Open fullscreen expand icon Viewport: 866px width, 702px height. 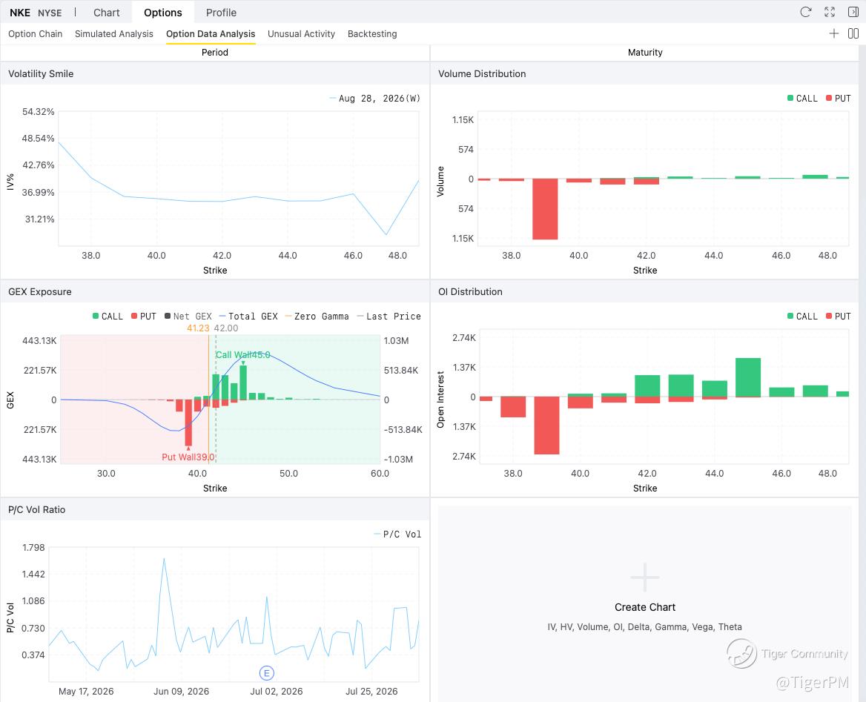830,12
